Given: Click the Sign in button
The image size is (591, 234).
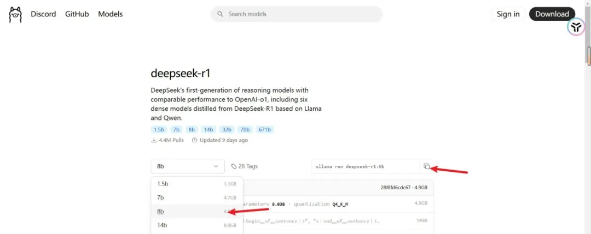Looking at the screenshot, I should click(x=508, y=14).
